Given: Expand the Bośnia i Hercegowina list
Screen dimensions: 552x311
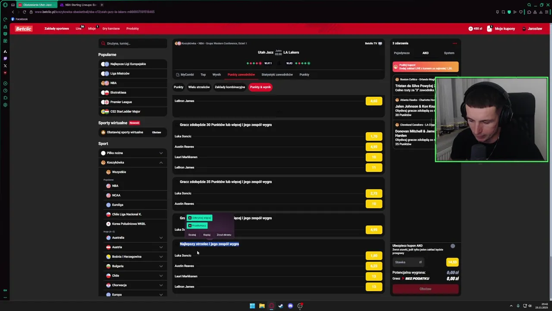Looking at the screenshot, I should [161, 257].
